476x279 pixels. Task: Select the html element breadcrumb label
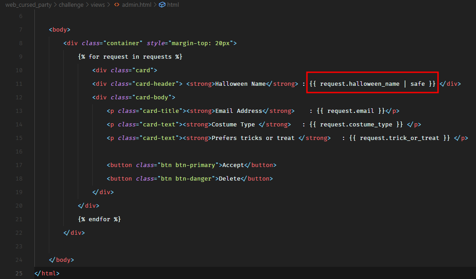coord(173,5)
